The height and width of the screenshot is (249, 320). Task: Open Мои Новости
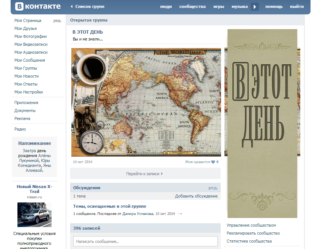point(27,76)
